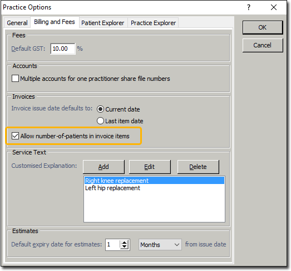291x271 pixels.
Task: Switch to the General tab
Action: pos(17,23)
